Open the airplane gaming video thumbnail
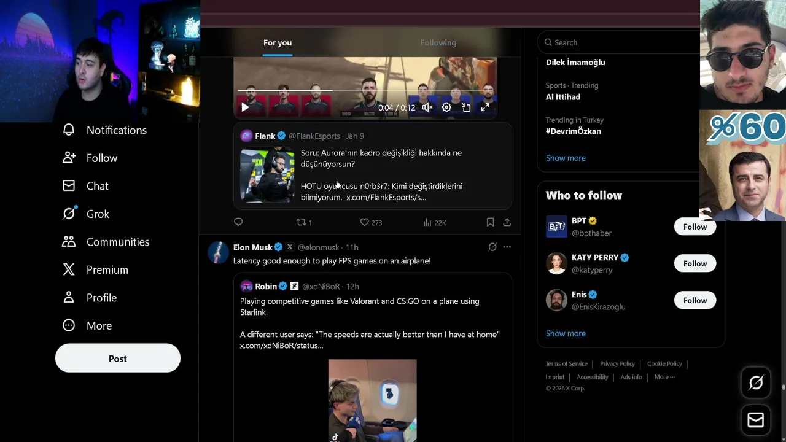 372,400
